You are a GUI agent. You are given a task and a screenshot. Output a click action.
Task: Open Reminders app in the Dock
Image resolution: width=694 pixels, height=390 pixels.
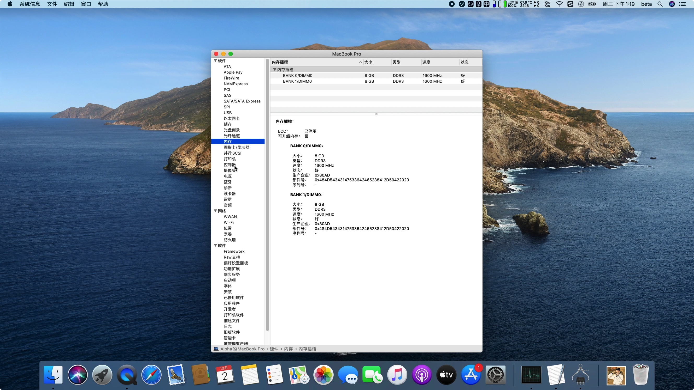(274, 374)
